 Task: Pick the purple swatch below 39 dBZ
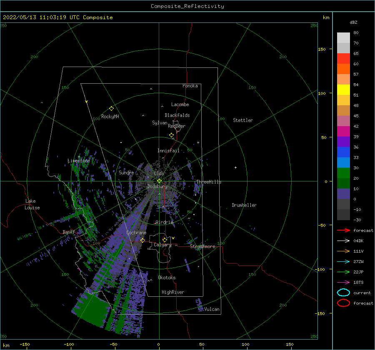click(343, 141)
